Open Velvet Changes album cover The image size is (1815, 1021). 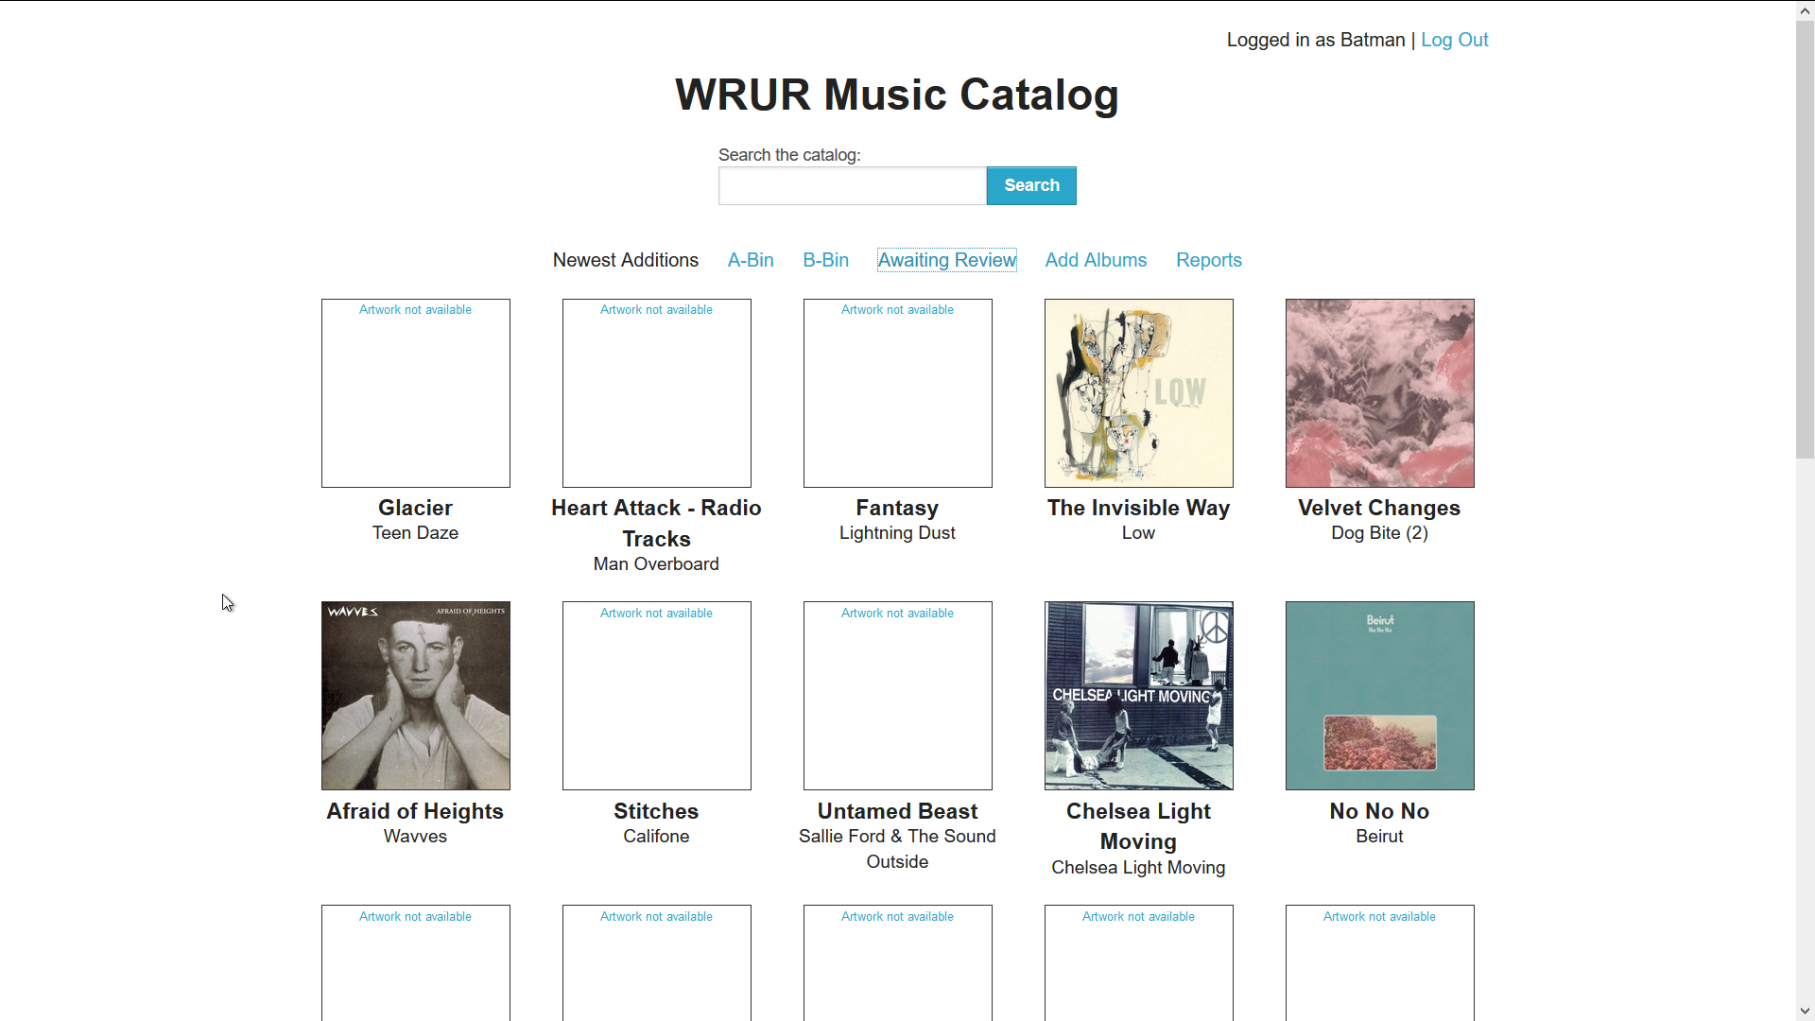[1379, 393]
